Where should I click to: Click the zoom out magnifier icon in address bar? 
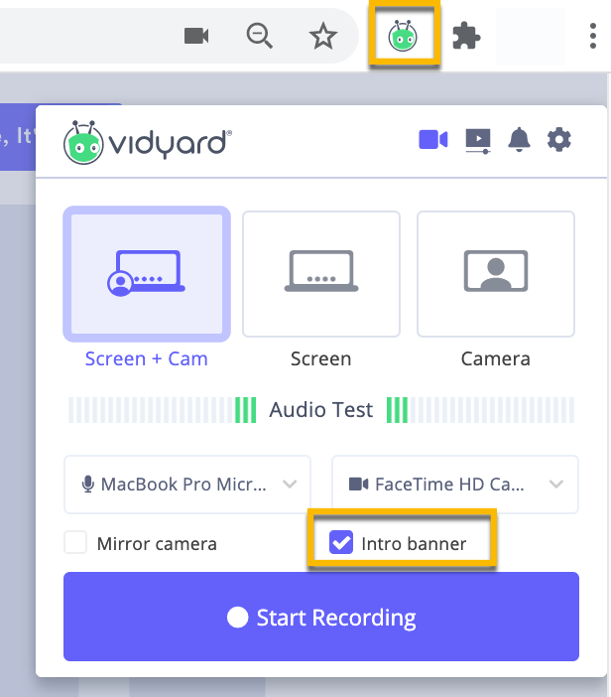260,36
